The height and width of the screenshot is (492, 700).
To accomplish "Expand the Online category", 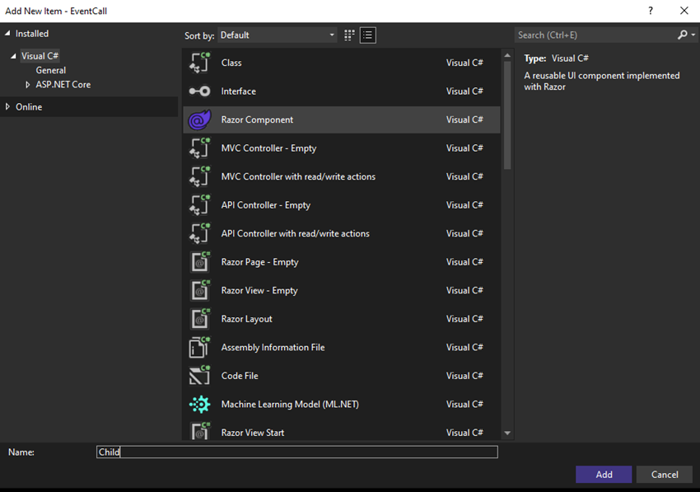I will tap(7, 107).
